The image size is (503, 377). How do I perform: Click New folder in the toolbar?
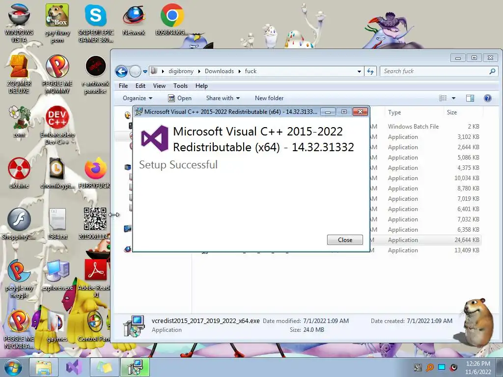269,98
